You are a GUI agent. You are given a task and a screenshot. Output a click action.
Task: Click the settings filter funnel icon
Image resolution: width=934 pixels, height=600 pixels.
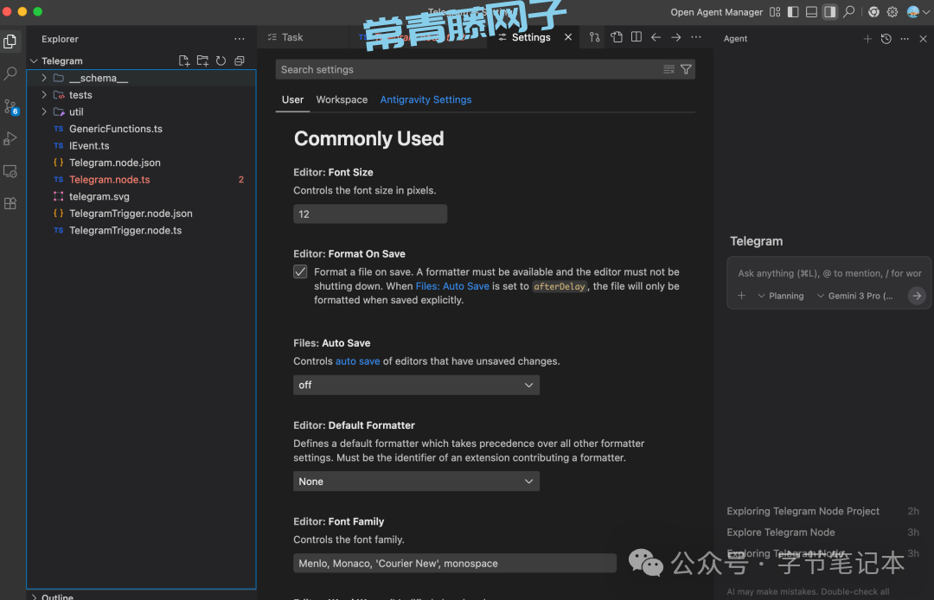(686, 69)
